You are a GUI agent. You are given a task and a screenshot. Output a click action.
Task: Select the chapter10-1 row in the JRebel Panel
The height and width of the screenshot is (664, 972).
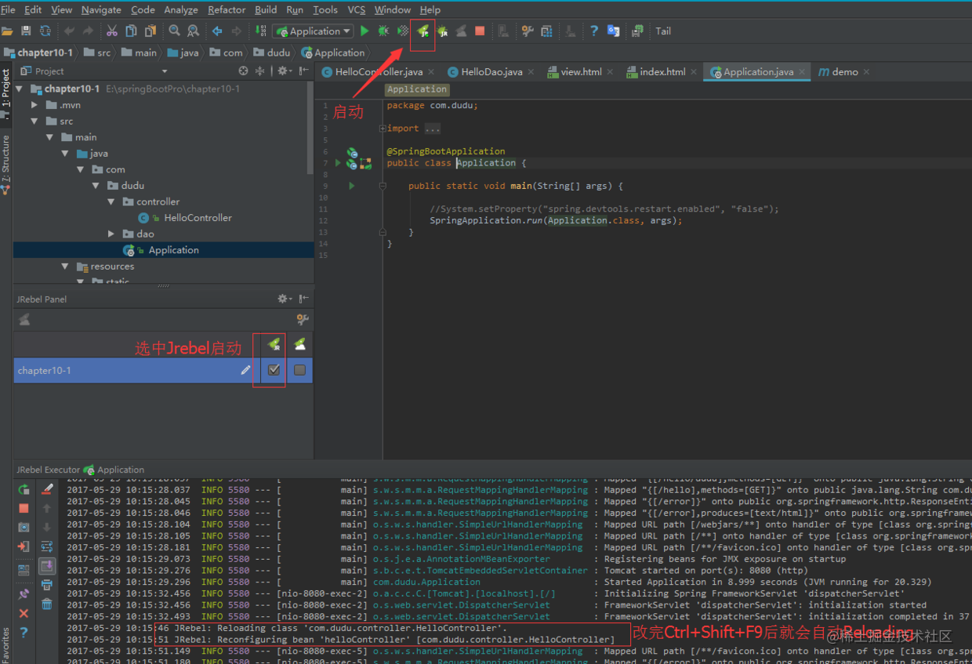point(163,370)
